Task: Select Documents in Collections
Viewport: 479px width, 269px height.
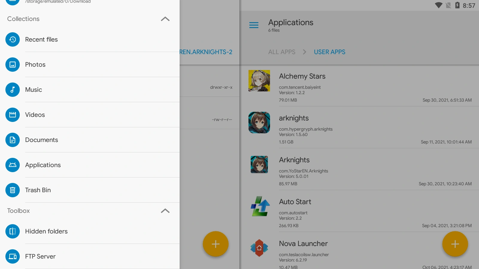Action: [42, 140]
